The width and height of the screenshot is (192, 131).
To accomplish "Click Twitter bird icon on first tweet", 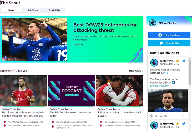I will pyautogui.click(x=184, y=61).
